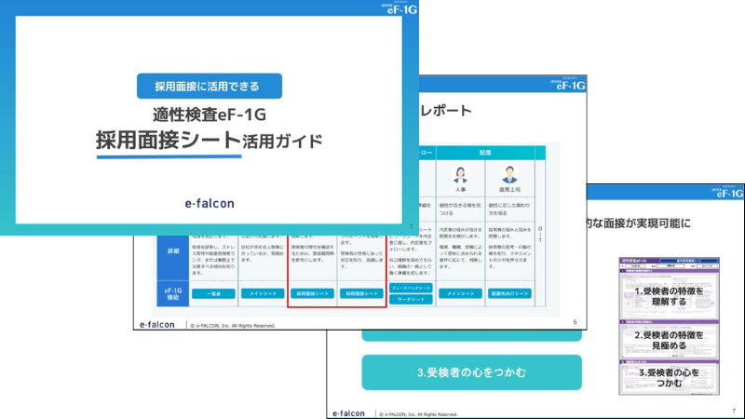The width and height of the screenshot is (745, 419).
Task: Select the メインシート button under 人事 column
Action: (x=460, y=294)
